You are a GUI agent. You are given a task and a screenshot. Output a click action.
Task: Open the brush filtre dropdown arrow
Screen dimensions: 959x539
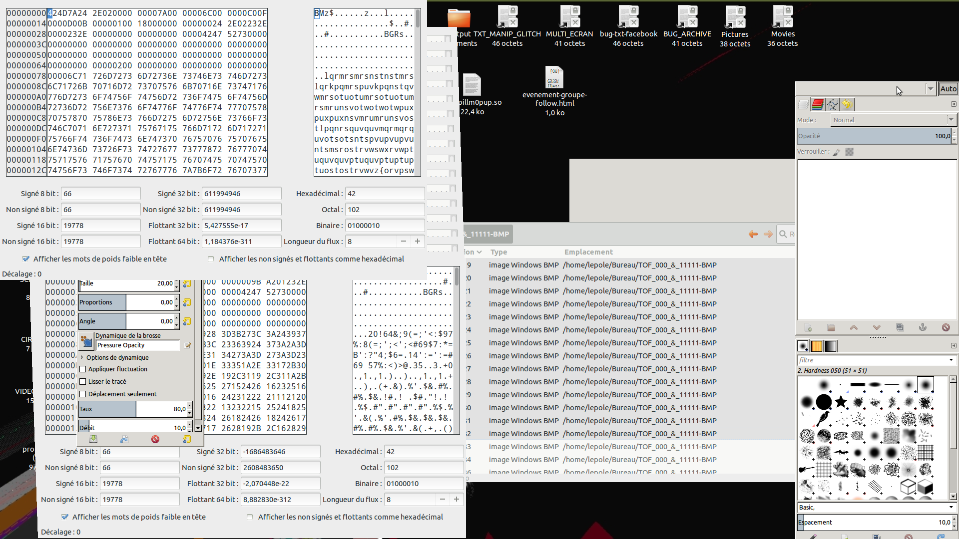[951, 360]
